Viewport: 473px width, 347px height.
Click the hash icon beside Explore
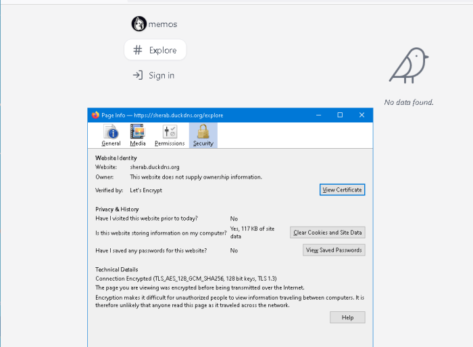(138, 50)
